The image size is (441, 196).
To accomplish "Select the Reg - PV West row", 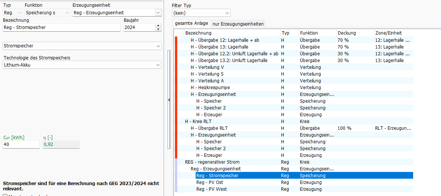I will [212, 189].
